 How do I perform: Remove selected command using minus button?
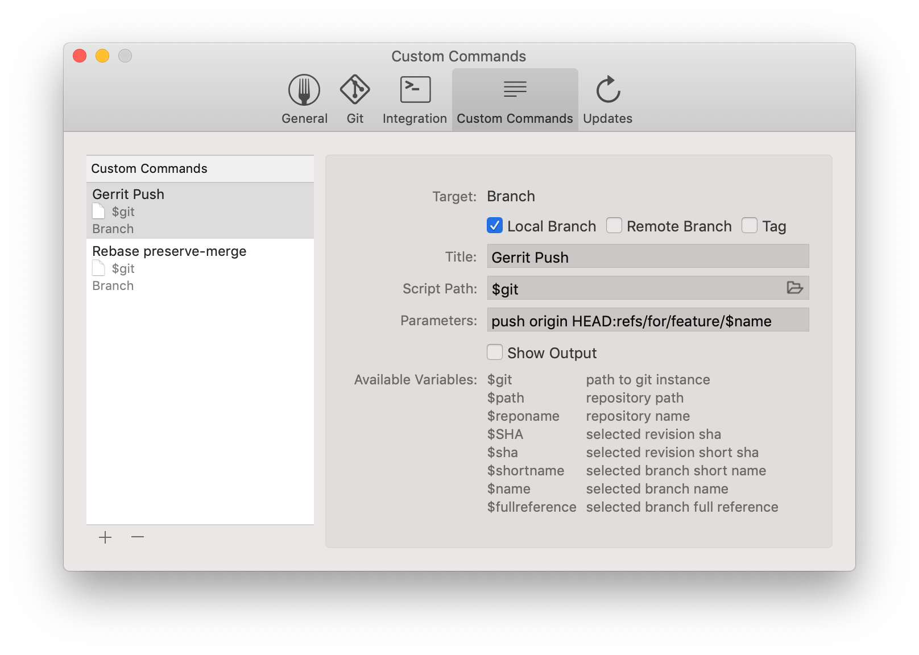click(x=136, y=537)
